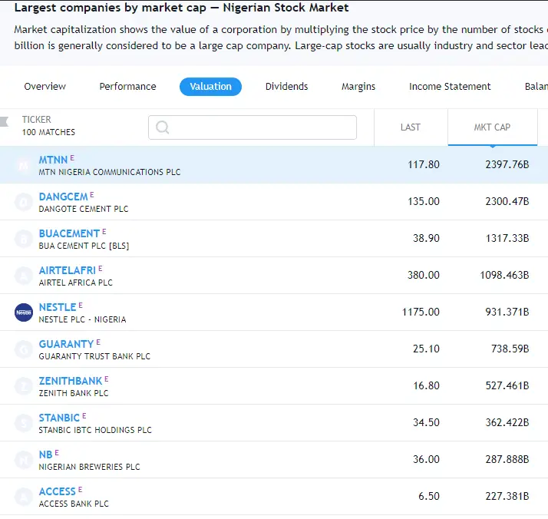This screenshot has width=548, height=519.
Task: Click MTN NIGERIA COMMUNICATIONS PLC name
Action: [x=110, y=172]
